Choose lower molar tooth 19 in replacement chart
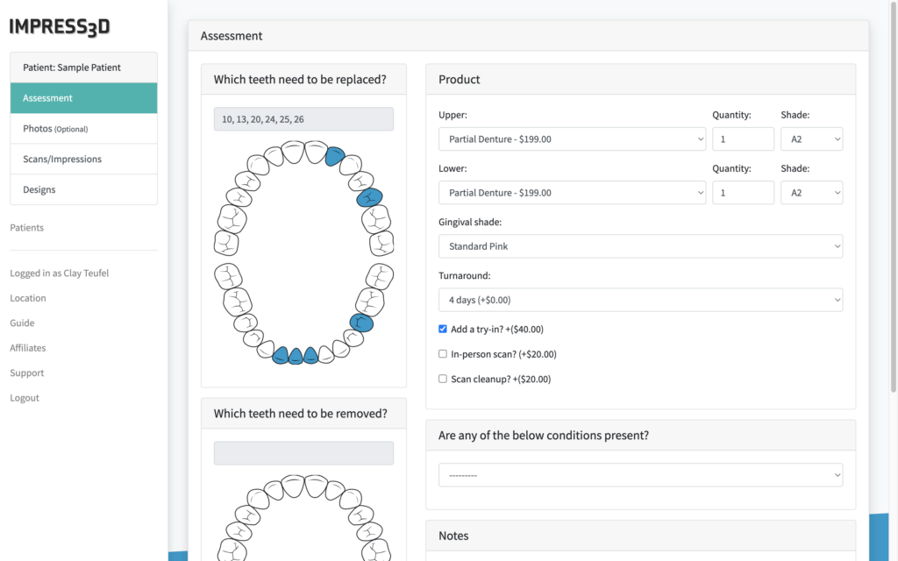898x561 pixels. (370, 302)
